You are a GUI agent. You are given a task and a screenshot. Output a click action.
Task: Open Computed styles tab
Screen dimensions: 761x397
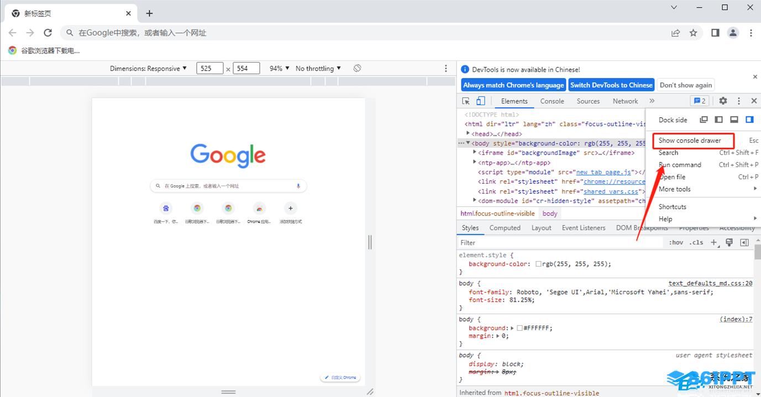click(x=505, y=228)
